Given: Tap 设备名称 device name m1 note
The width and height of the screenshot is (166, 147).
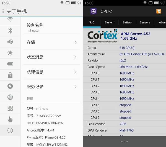Looking at the screenshot, I should [x=51, y=28].
